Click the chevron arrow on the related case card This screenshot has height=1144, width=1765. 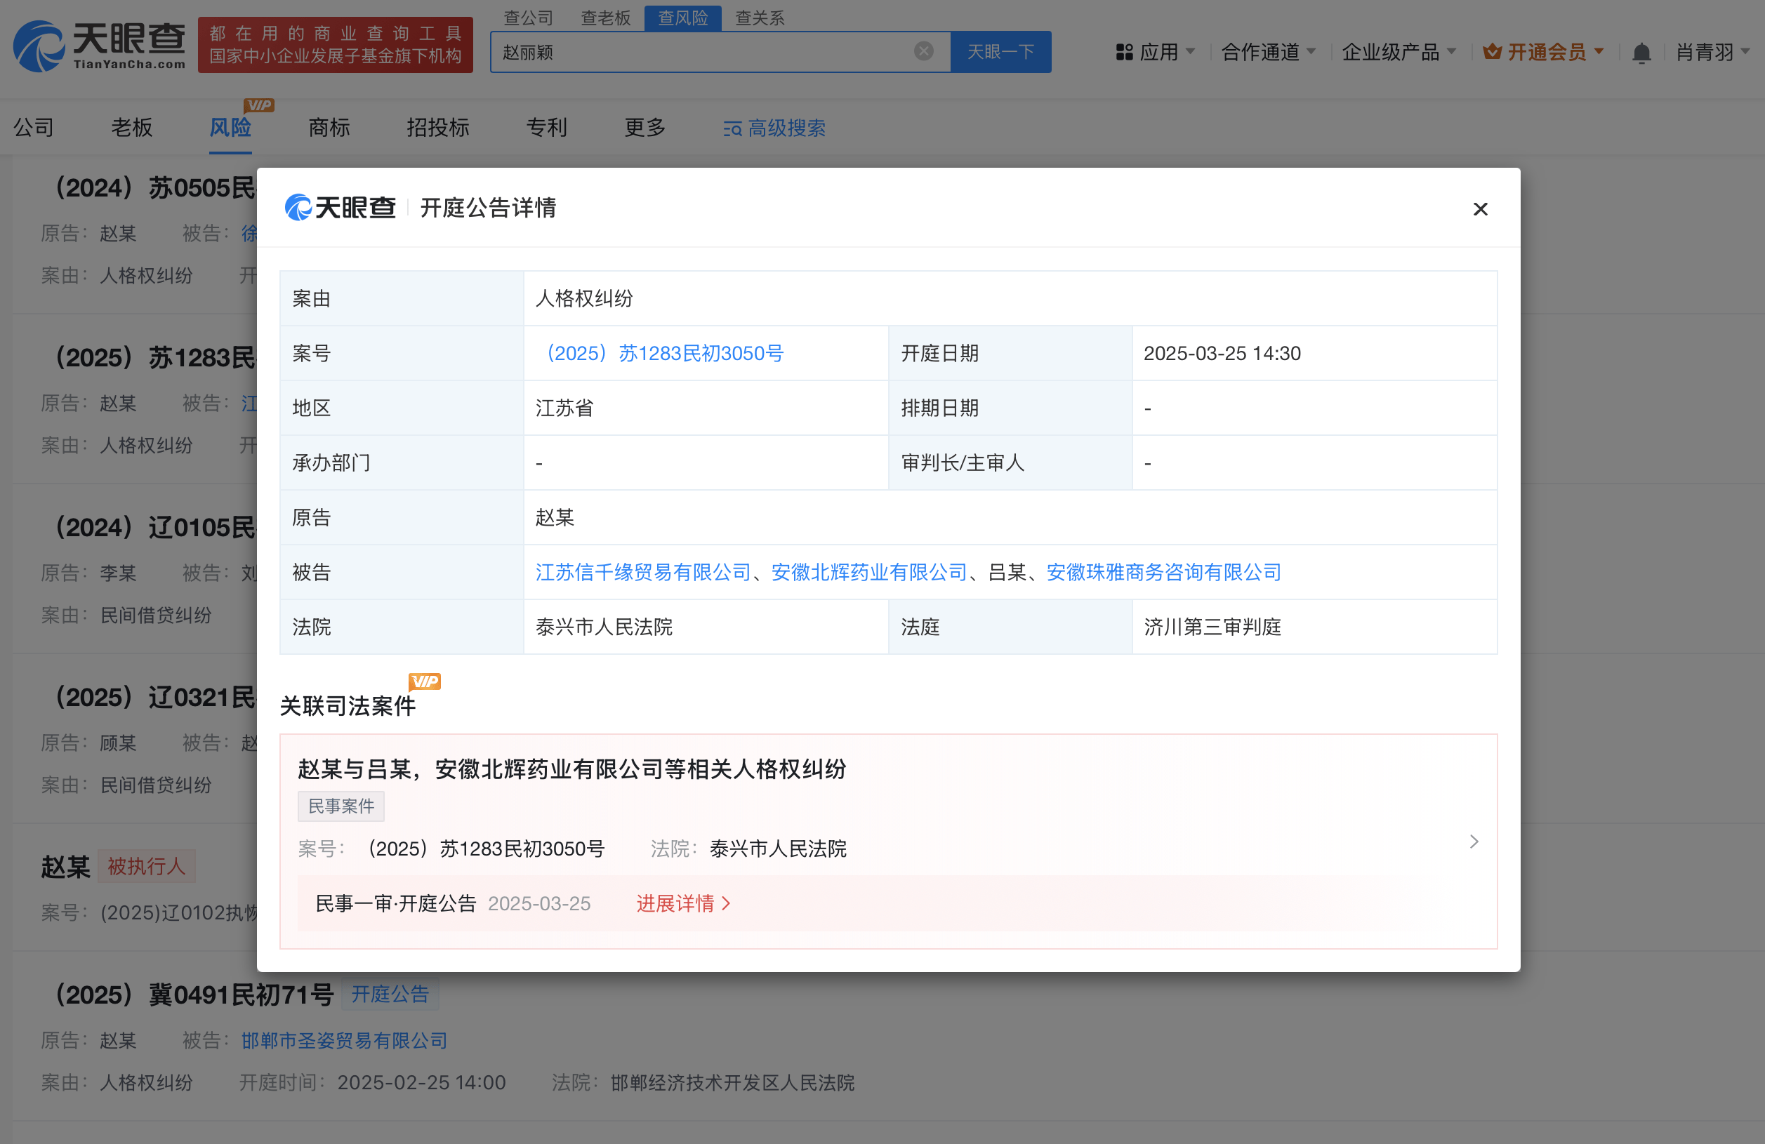[1474, 842]
